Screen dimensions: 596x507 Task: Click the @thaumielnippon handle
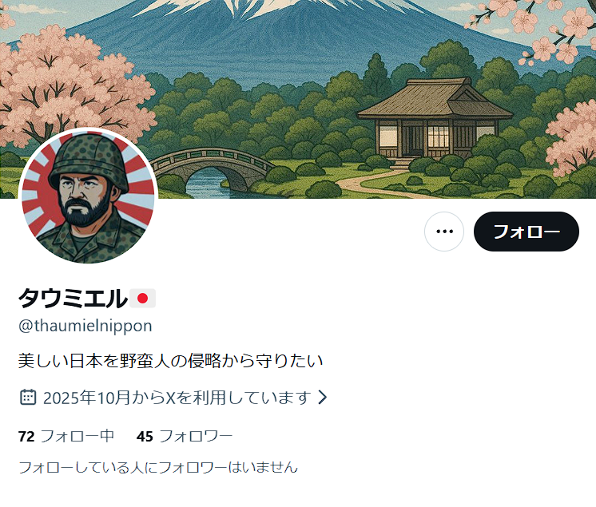click(85, 326)
